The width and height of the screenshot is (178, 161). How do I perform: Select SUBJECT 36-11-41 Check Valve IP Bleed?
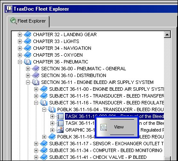98,157
